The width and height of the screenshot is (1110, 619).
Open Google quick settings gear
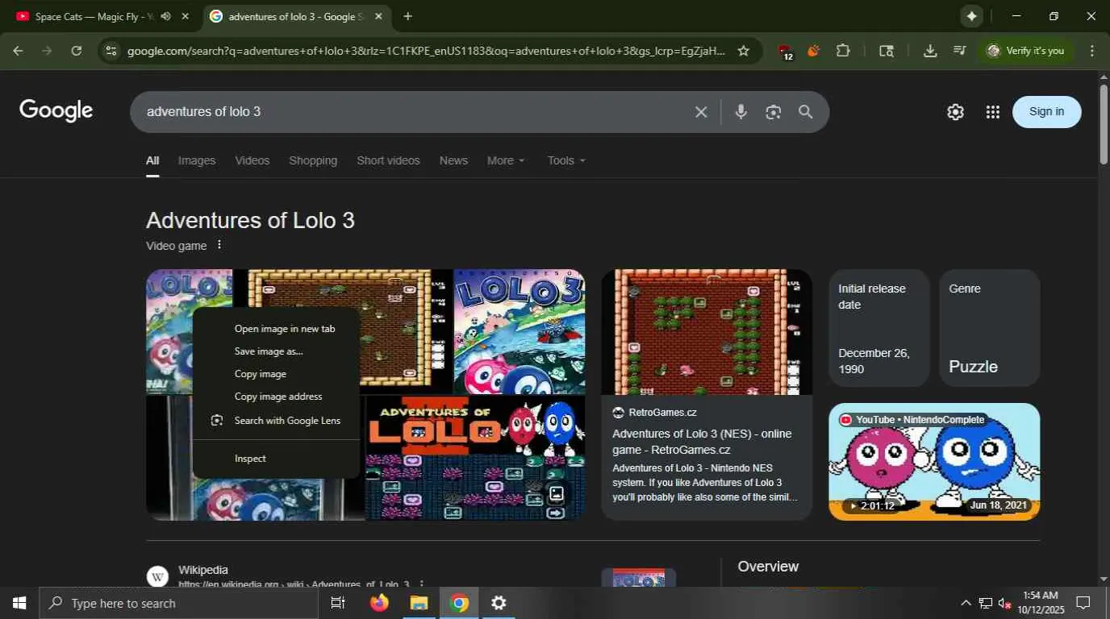[955, 112]
